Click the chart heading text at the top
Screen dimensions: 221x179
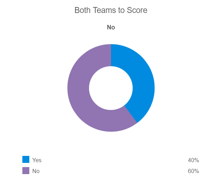pyautogui.click(x=111, y=10)
